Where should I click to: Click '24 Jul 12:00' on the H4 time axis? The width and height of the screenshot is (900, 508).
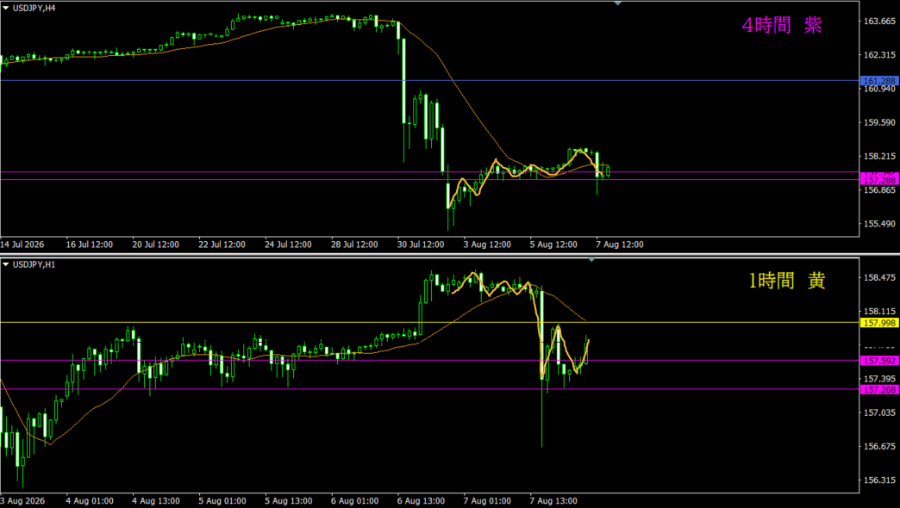click(x=288, y=245)
